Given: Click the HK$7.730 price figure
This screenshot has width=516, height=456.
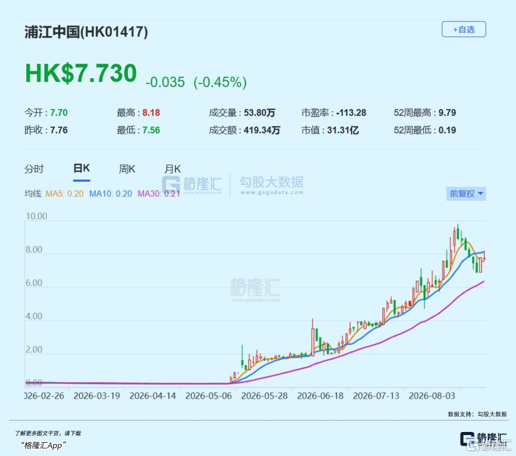Looking at the screenshot, I should (81, 73).
